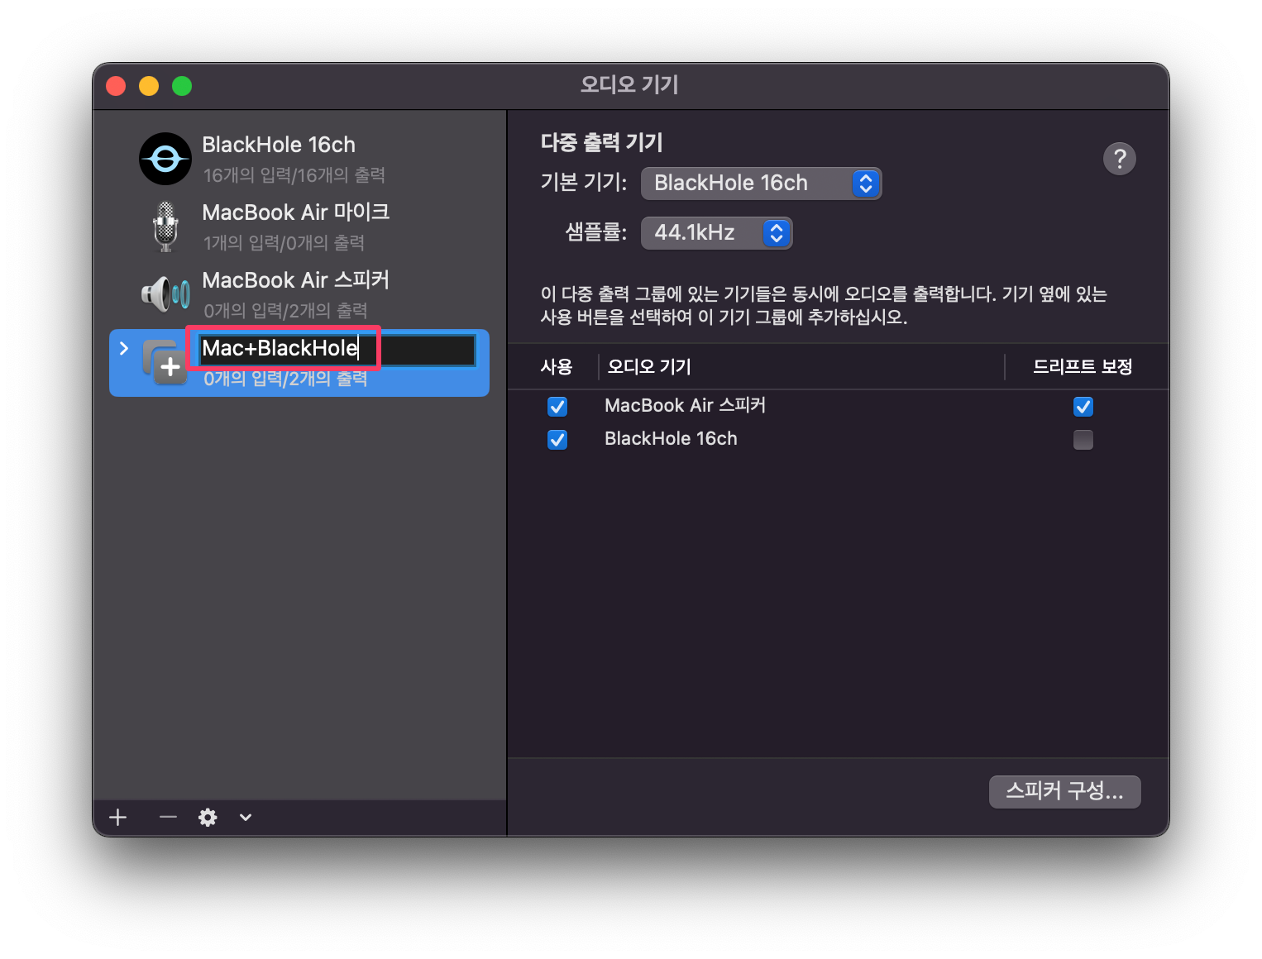
Task: Click the 16개의 입력/16개의 출력 subtitle
Action: coord(294,175)
